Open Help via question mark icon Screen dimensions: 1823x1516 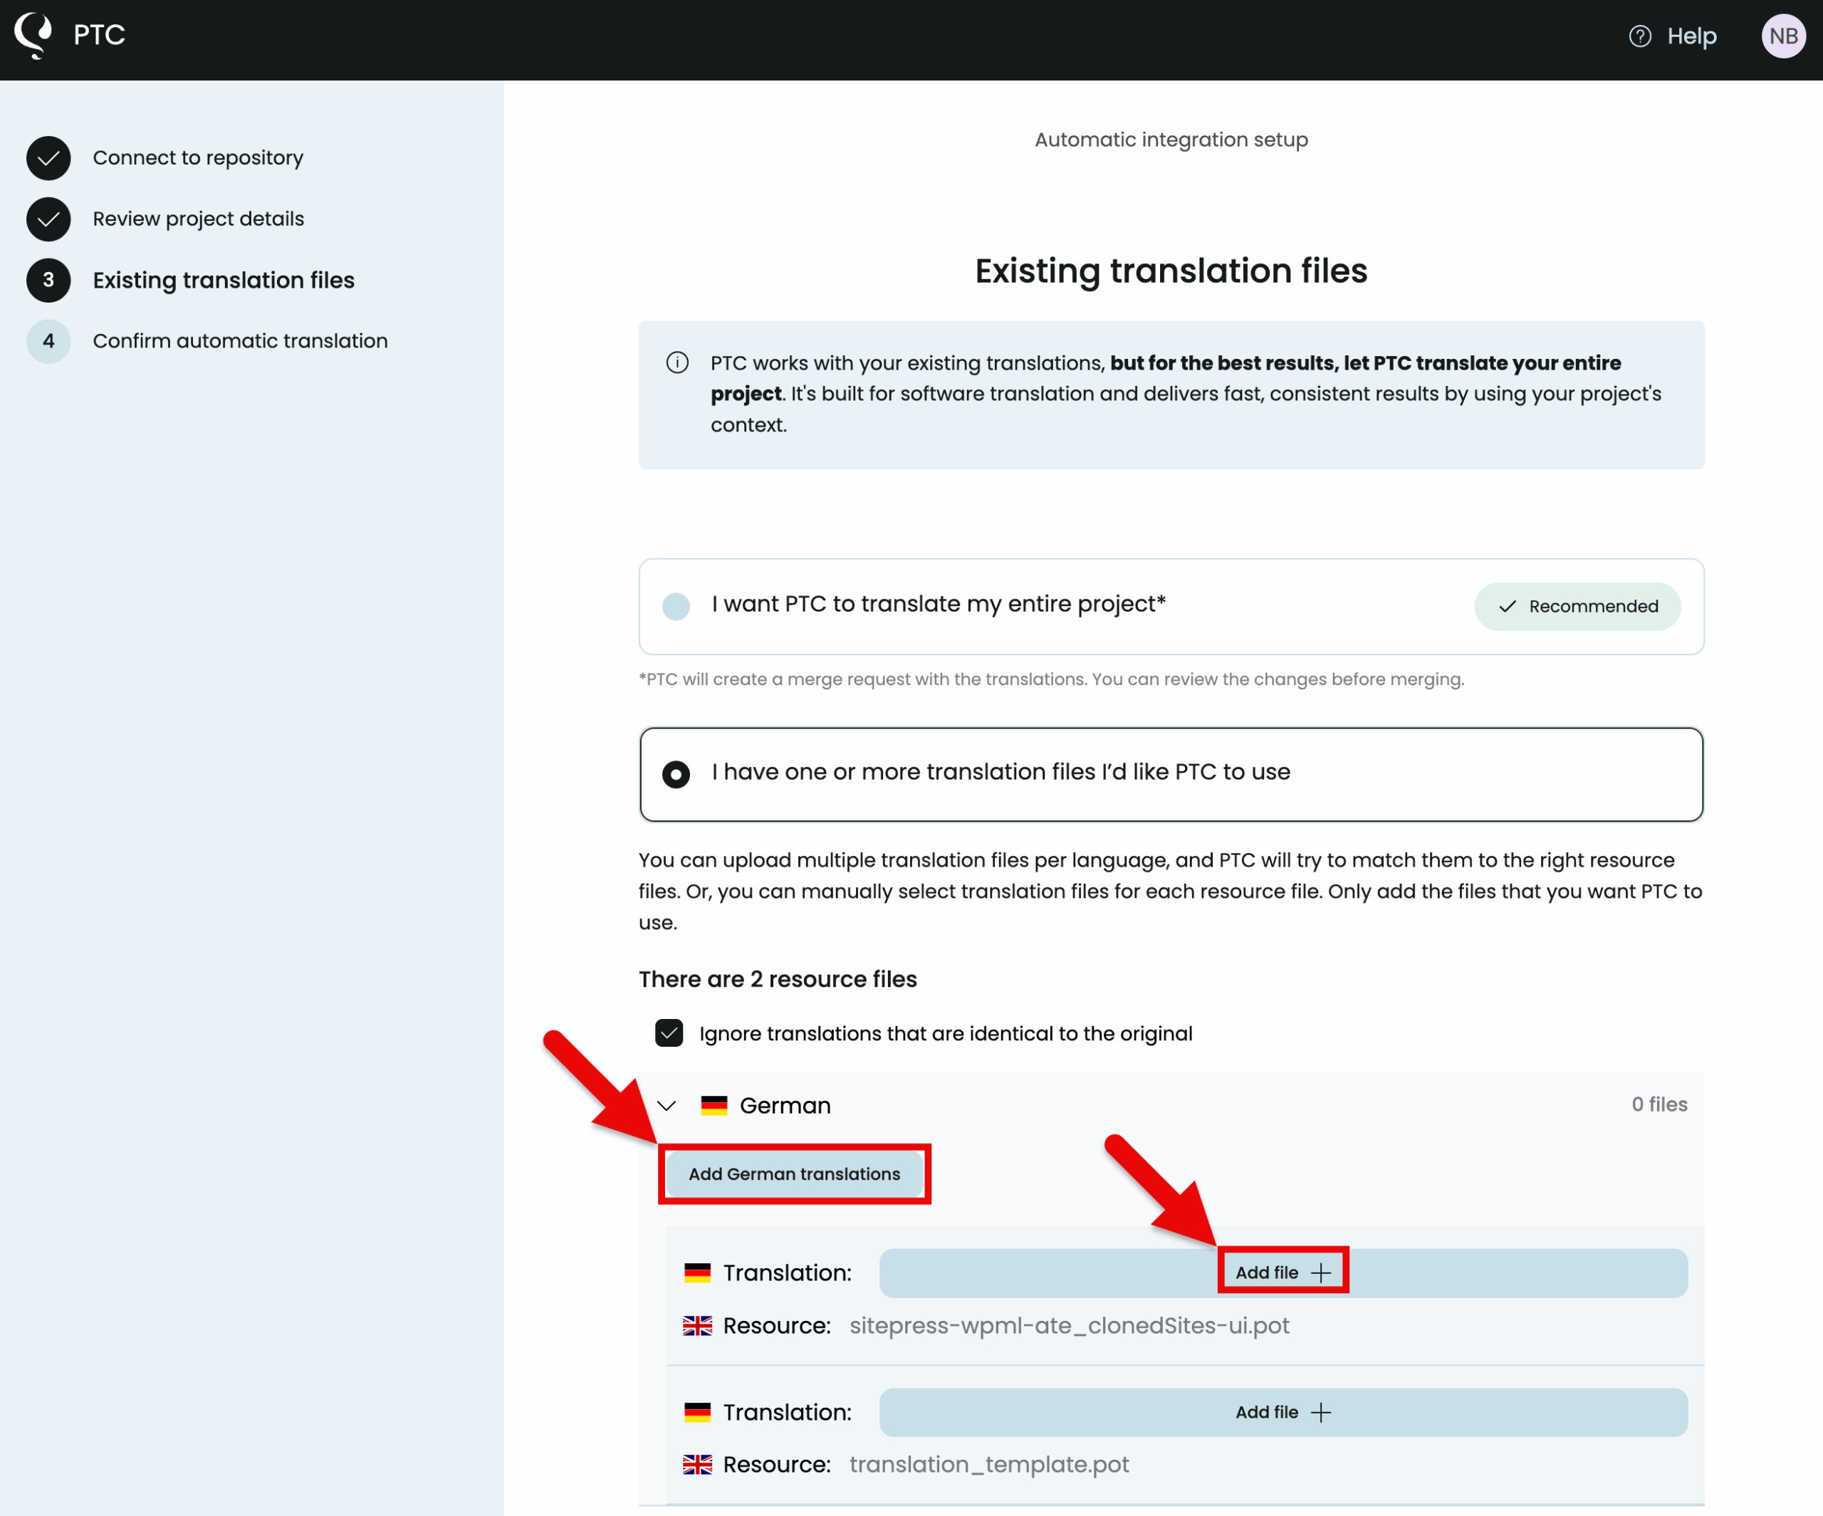click(x=1640, y=36)
